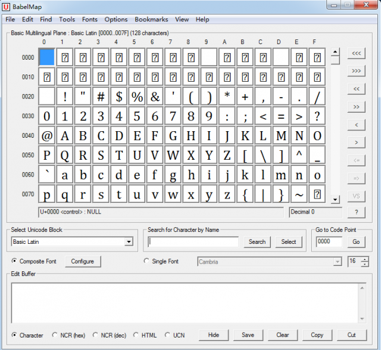This screenshot has height=350, width=381.
Task: Select the digit 7 character cell
Action: coord(173,116)
